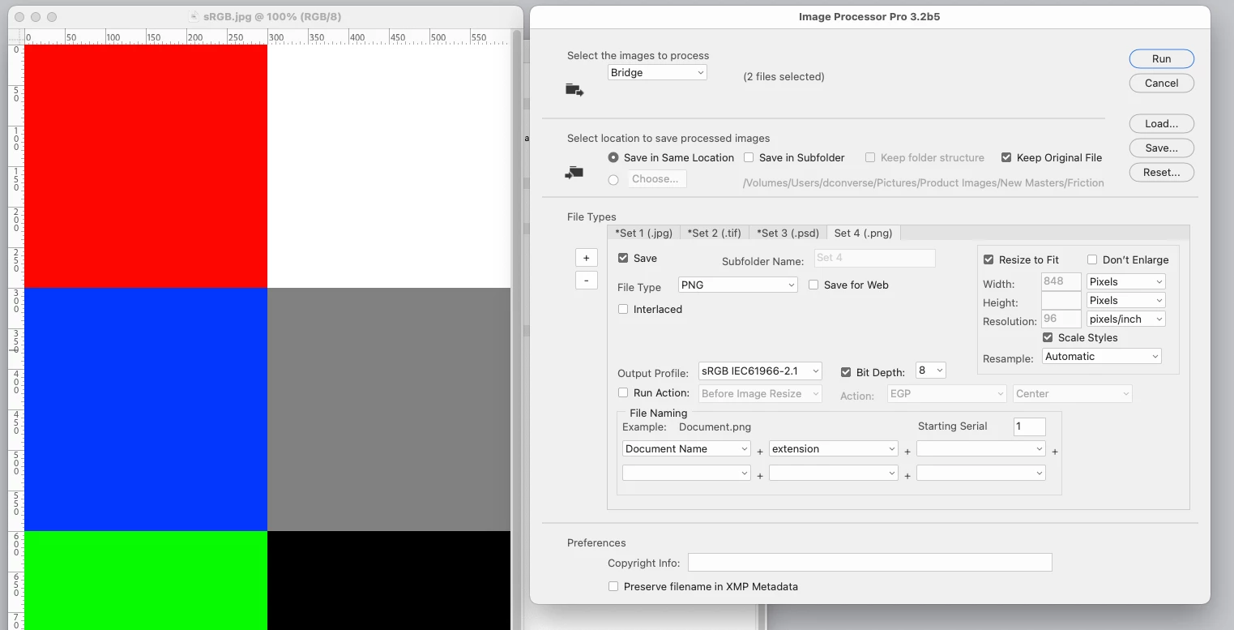Screen dimensions: 1234x630
Task: Open the empty middle dropdown on the second naming row
Action: point(834,473)
